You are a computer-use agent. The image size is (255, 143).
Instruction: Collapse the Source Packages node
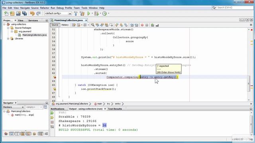click(8, 28)
